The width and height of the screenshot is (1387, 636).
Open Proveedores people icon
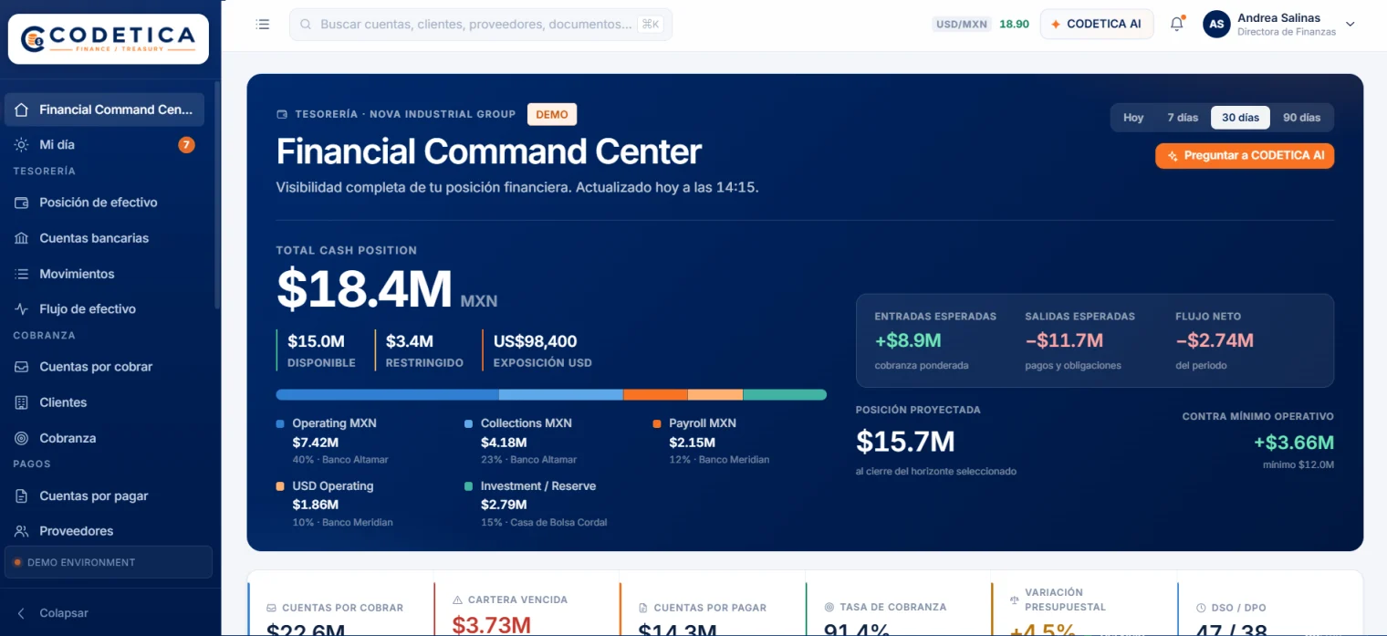click(21, 531)
